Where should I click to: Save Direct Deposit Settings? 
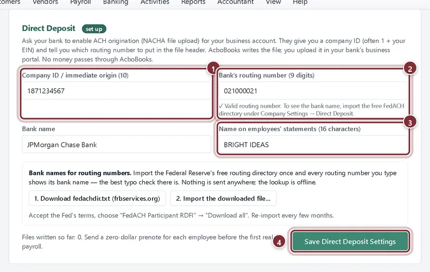[350, 242]
